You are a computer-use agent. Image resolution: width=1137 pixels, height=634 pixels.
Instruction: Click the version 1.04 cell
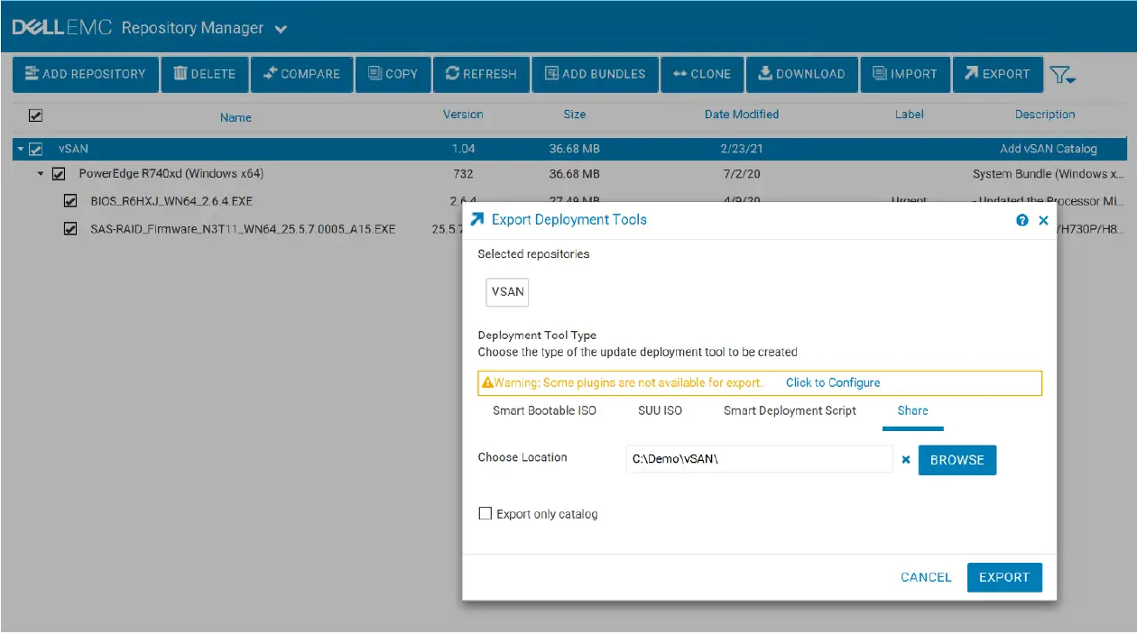pyautogui.click(x=463, y=149)
